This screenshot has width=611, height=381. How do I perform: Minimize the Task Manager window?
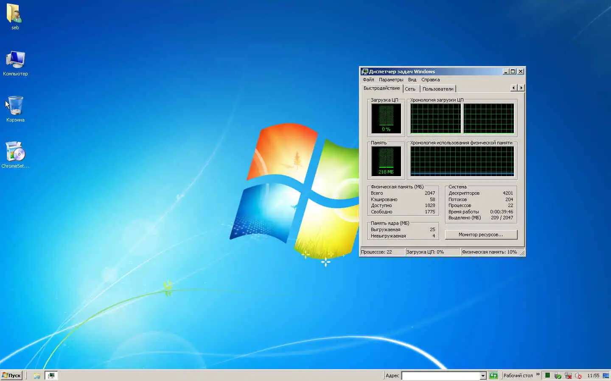click(x=506, y=72)
